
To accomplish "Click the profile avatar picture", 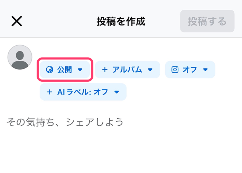I will (20, 57).
